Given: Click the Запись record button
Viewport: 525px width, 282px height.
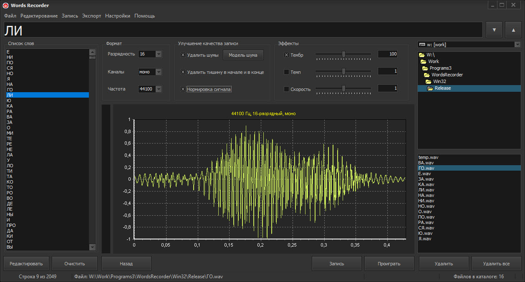Looking at the screenshot, I should (x=337, y=264).
